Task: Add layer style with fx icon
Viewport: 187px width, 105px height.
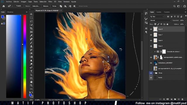Action: [x=164, y=99]
